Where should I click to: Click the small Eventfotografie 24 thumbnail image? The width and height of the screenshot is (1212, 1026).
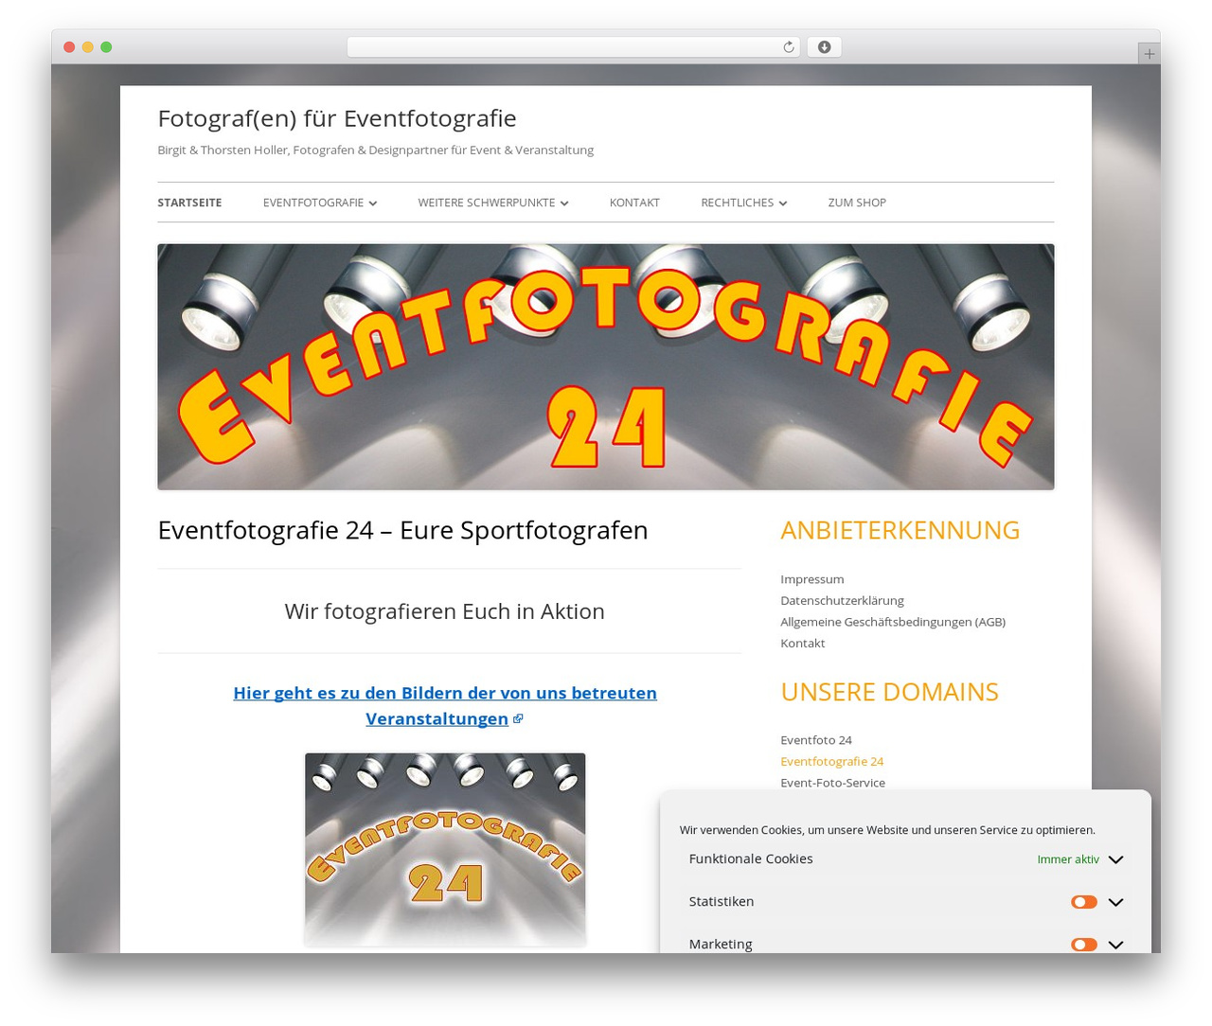point(445,849)
